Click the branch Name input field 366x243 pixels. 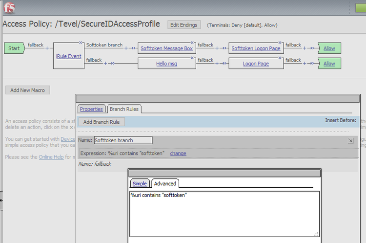click(x=123, y=140)
